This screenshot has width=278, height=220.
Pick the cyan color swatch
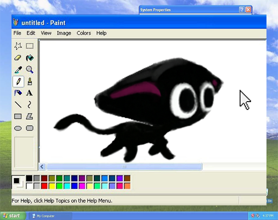[67, 186]
